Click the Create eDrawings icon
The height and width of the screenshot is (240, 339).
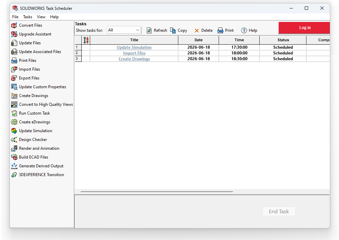(x=14, y=122)
